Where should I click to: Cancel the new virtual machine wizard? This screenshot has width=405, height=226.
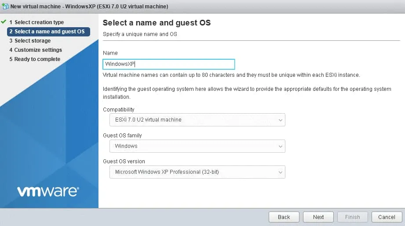pos(387,217)
